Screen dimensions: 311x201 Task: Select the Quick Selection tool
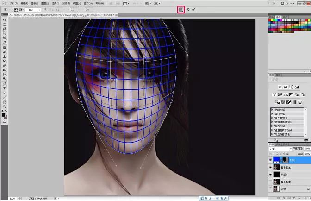point(4,33)
